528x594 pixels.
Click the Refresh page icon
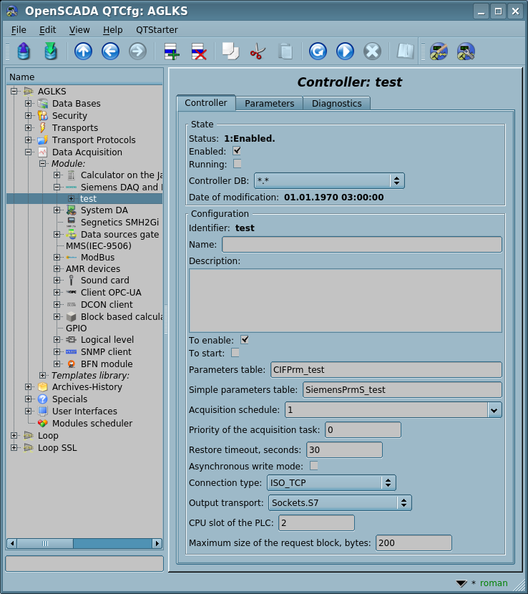[318, 51]
